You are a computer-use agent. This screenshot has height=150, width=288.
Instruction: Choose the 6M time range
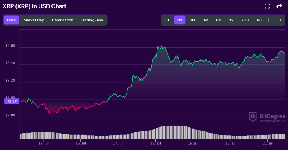(x=219, y=20)
